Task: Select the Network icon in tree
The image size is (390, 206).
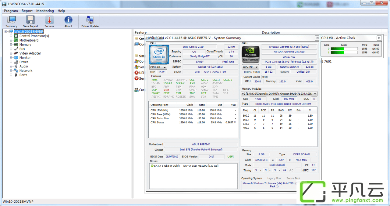Action: (x=16, y=70)
